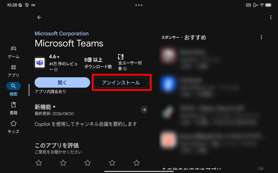This screenshot has height=173, width=278.
Task: Tap the bottom navigation gesture bar
Action: 139,171
